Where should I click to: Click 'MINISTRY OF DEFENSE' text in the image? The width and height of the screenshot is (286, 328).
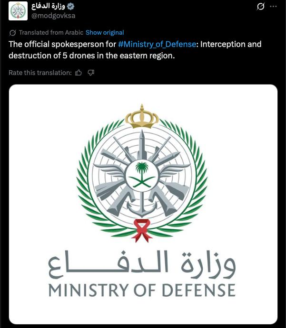click(x=142, y=290)
